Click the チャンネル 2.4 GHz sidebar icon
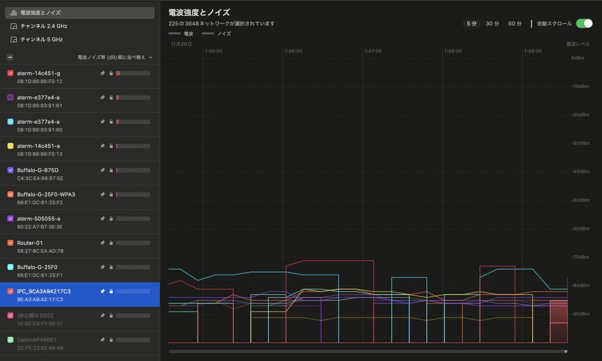602x361 pixels. (x=14, y=26)
